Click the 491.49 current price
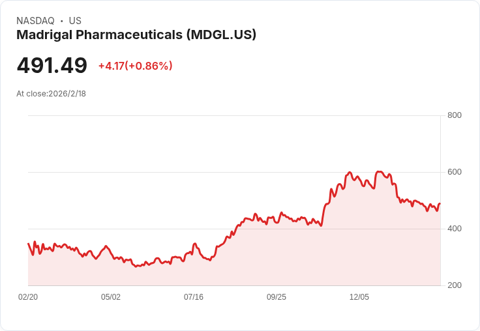 point(52,65)
